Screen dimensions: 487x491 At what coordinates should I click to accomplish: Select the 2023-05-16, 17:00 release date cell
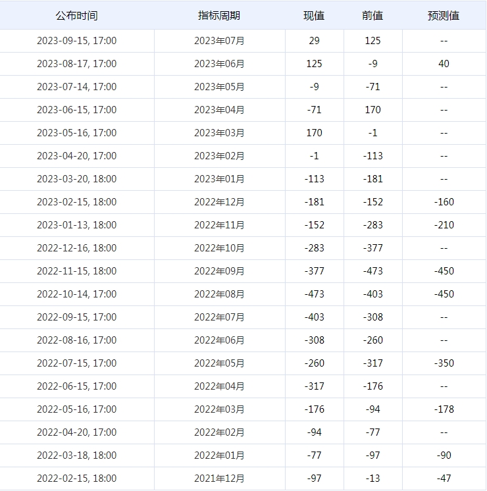point(76,133)
